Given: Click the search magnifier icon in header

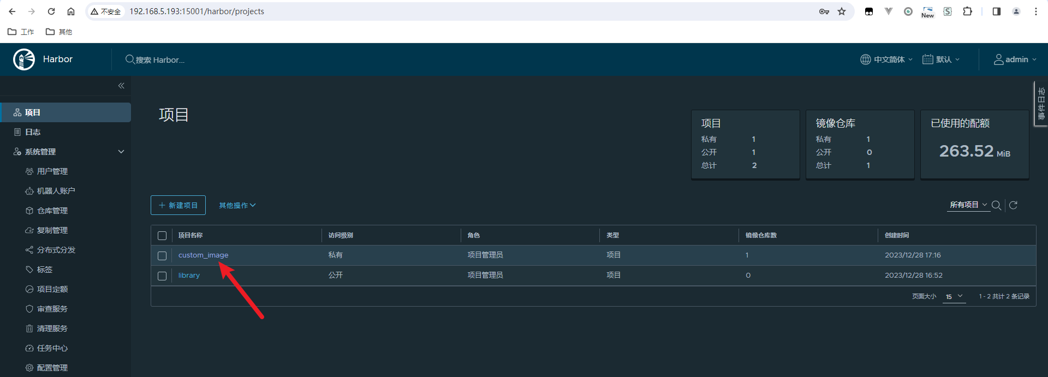Looking at the screenshot, I should (130, 59).
